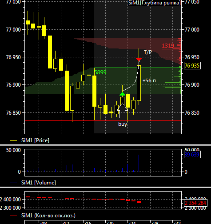The height and width of the screenshot is (224, 211).
Task: Click the 76 850 left price axis label
Action: [x=13, y=113]
